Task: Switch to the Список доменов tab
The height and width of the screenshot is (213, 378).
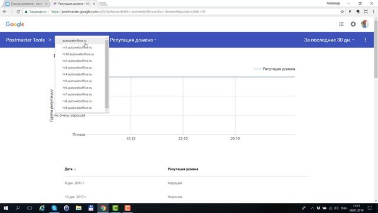Action: point(26,4)
